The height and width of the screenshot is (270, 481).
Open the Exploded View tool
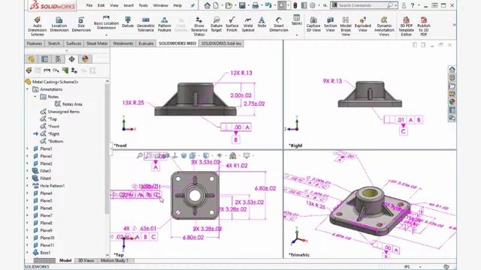pyautogui.click(x=362, y=25)
